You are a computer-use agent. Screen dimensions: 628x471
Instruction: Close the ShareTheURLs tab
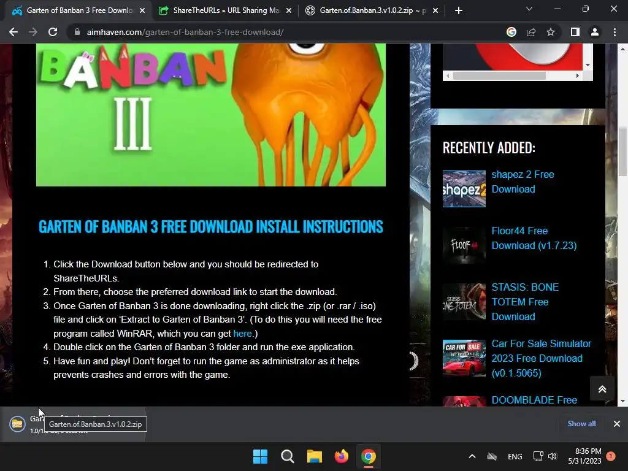tap(289, 11)
